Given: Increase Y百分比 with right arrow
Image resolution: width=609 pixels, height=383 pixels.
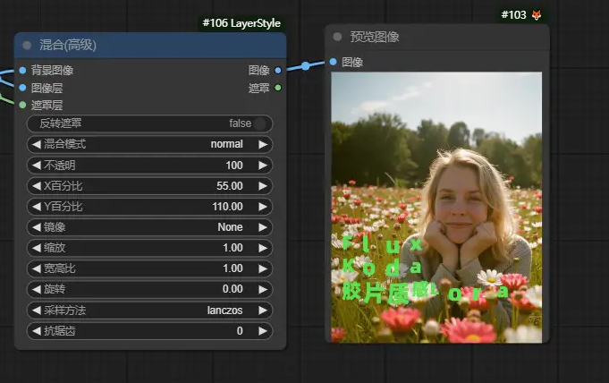Looking at the screenshot, I should 263,207.
